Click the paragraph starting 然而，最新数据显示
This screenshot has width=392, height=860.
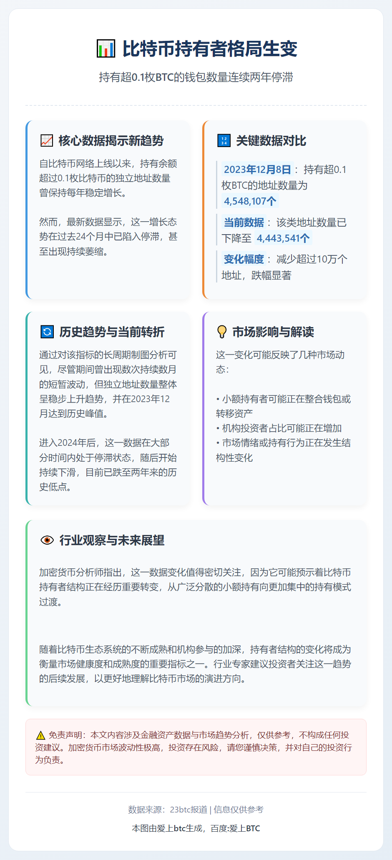pyautogui.click(x=108, y=237)
